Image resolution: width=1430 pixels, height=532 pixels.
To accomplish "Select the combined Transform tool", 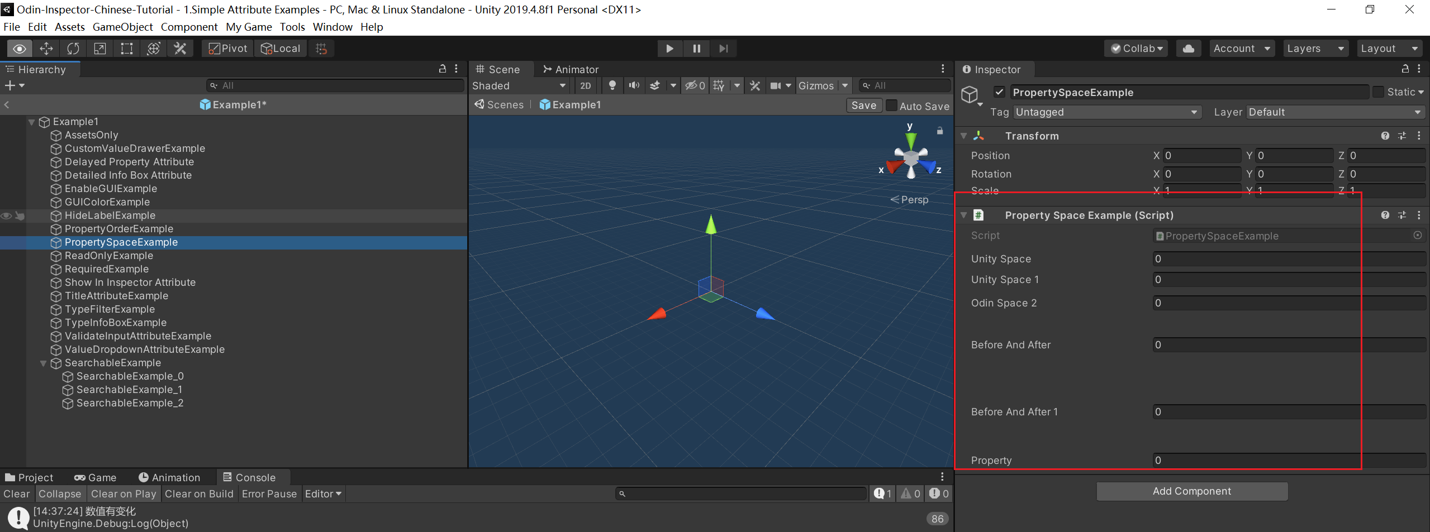I will click(154, 49).
